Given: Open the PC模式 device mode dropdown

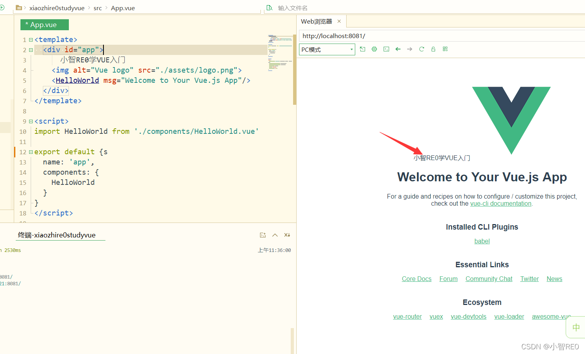Looking at the screenshot, I should point(327,49).
